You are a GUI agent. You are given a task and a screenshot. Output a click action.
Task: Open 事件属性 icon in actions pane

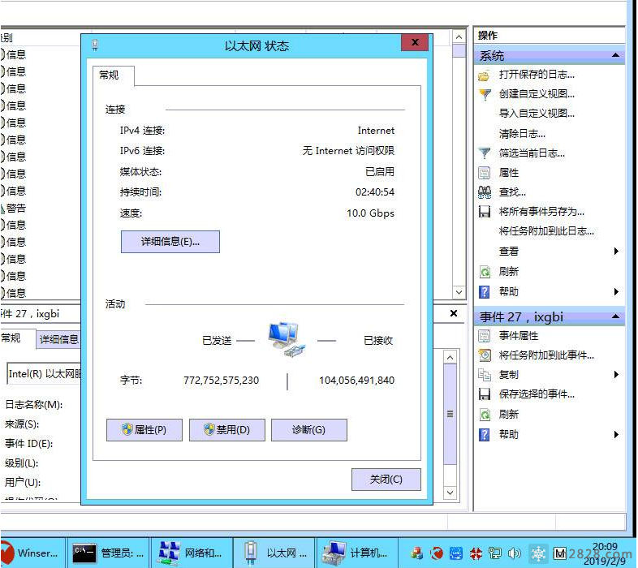tap(485, 336)
